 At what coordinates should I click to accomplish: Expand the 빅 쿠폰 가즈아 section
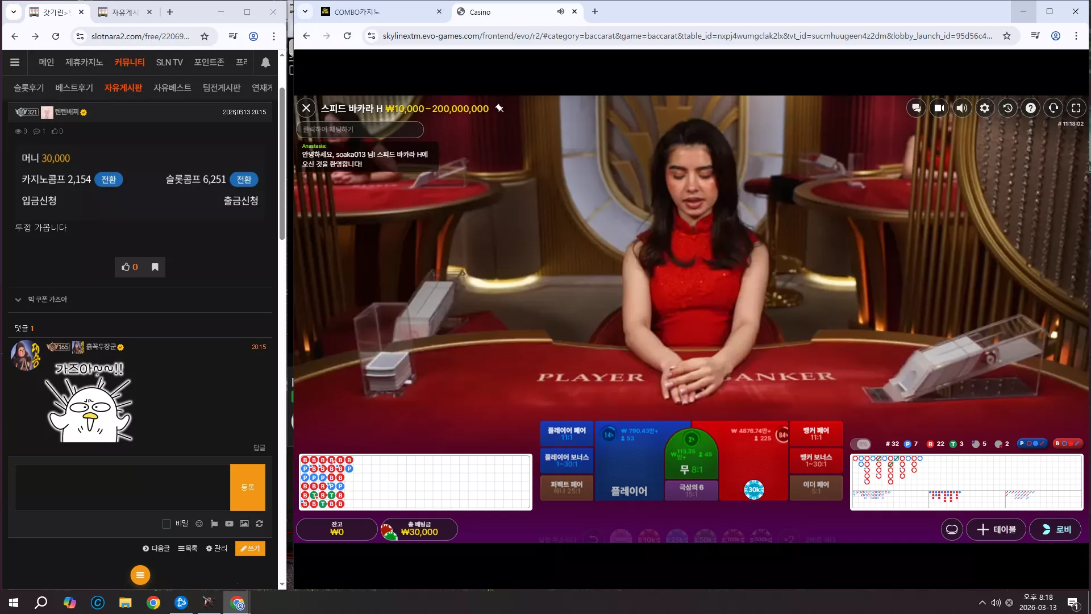click(18, 300)
